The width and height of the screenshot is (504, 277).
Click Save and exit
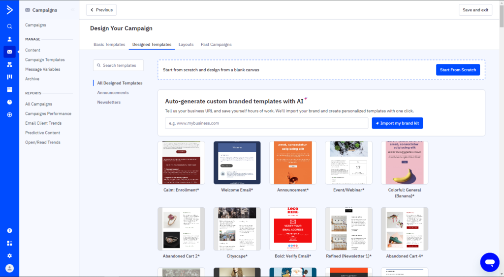(x=475, y=10)
